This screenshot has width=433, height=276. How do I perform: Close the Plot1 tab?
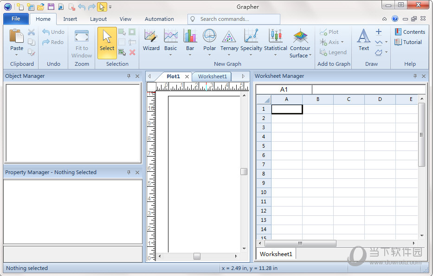coord(187,76)
